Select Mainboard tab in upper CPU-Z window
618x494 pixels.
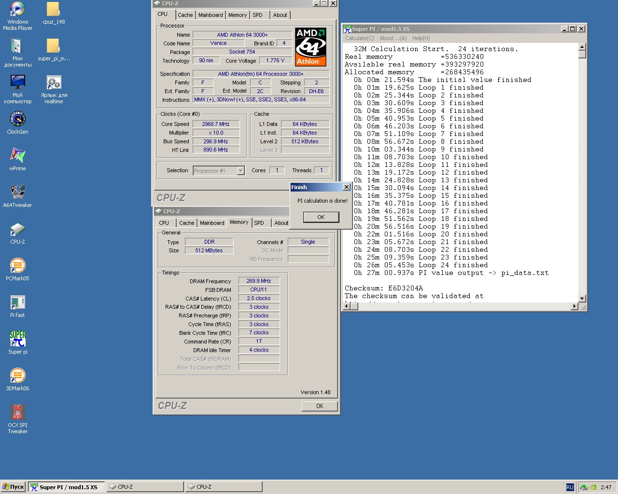pyautogui.click(x=211, y=15)
